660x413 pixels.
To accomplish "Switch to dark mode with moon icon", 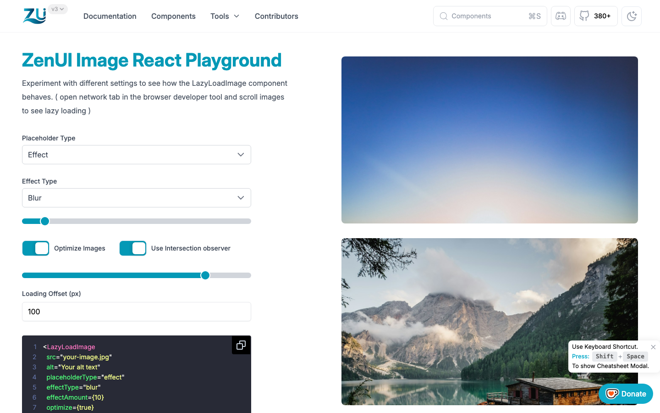I will click(x=632, y=16).
